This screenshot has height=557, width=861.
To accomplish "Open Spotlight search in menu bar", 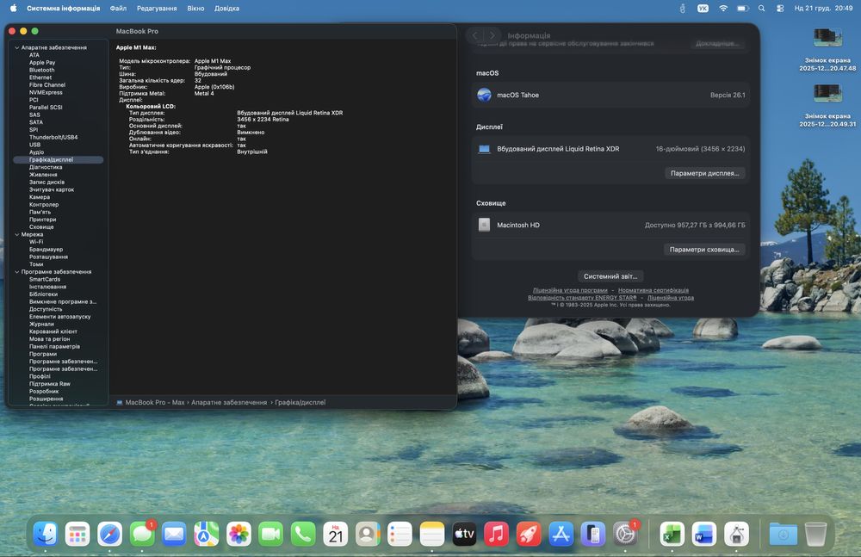I will pyautogui.click(x=761, y=8).
